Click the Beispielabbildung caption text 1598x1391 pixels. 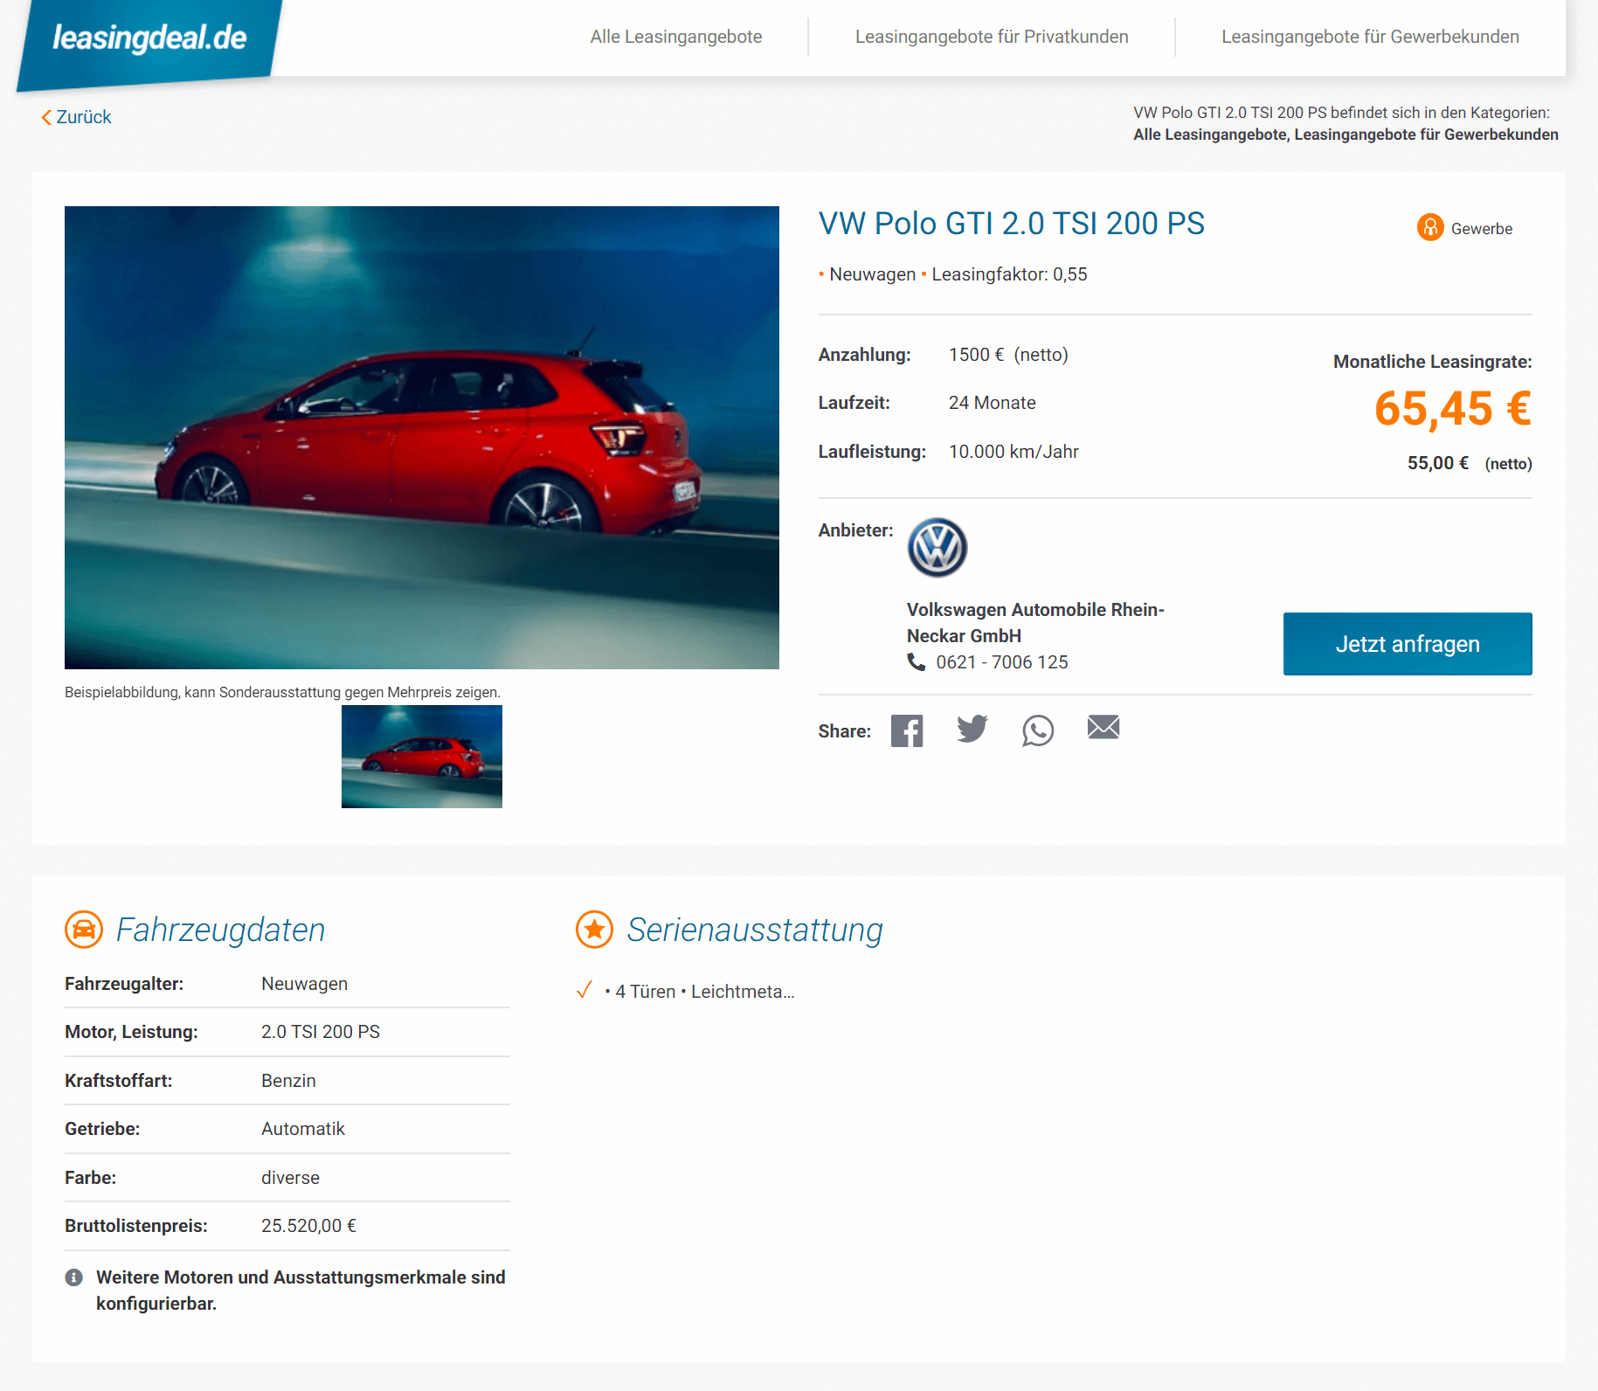[282, 692]
